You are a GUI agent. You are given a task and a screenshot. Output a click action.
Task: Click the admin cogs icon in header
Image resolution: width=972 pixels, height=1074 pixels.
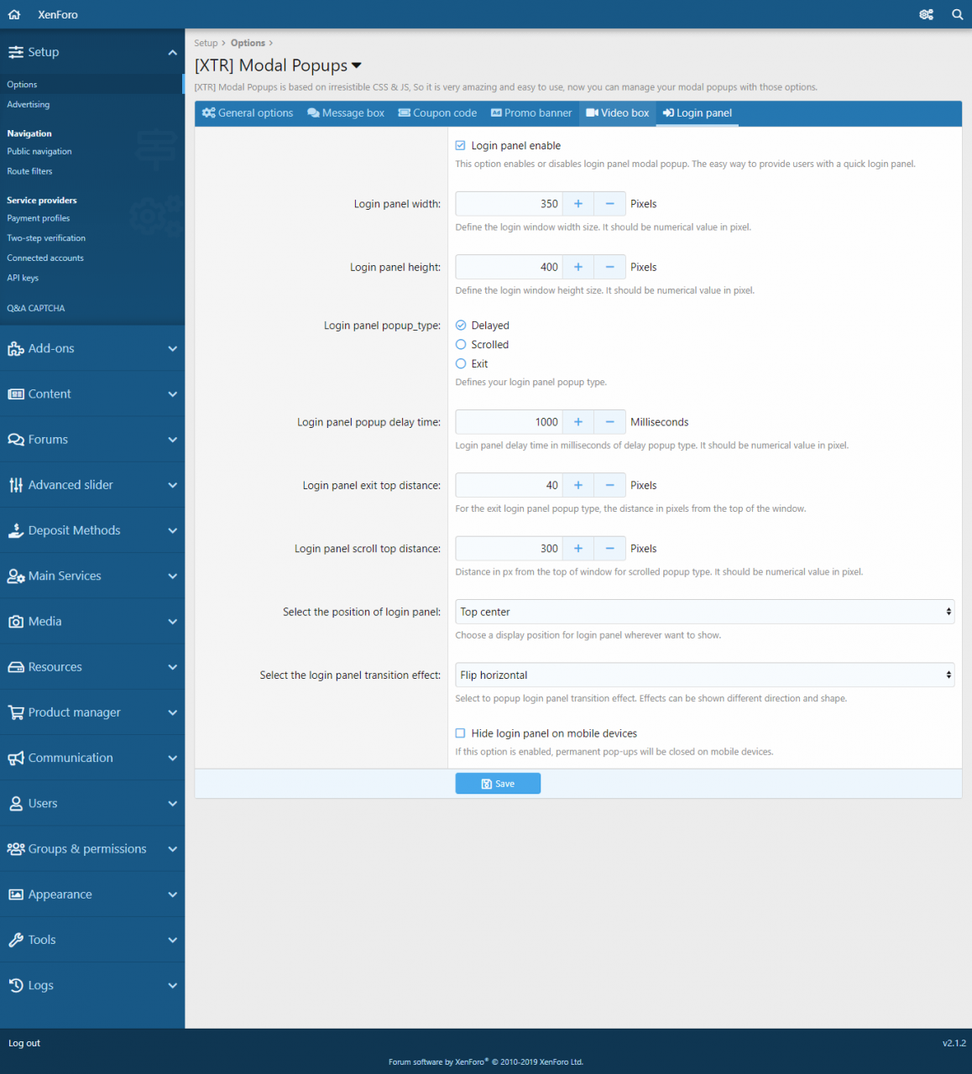[x=926, y=14]
